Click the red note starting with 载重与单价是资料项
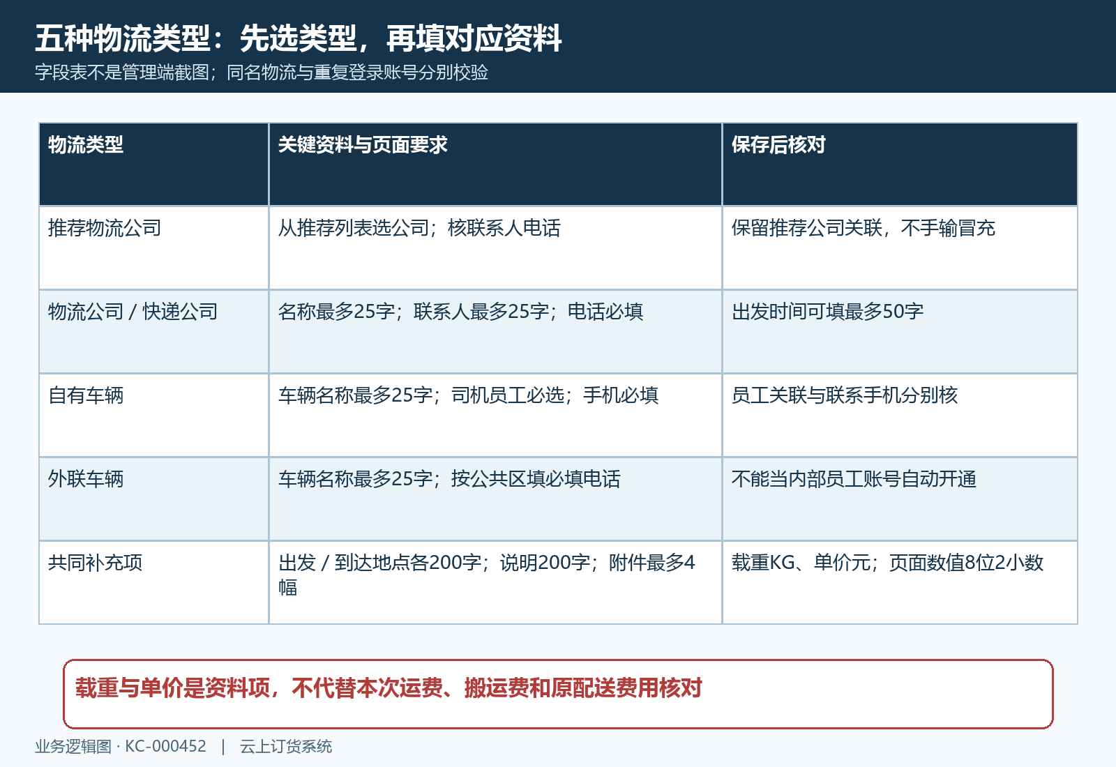Screen dimensions: 1116x767 coord(558,694)
